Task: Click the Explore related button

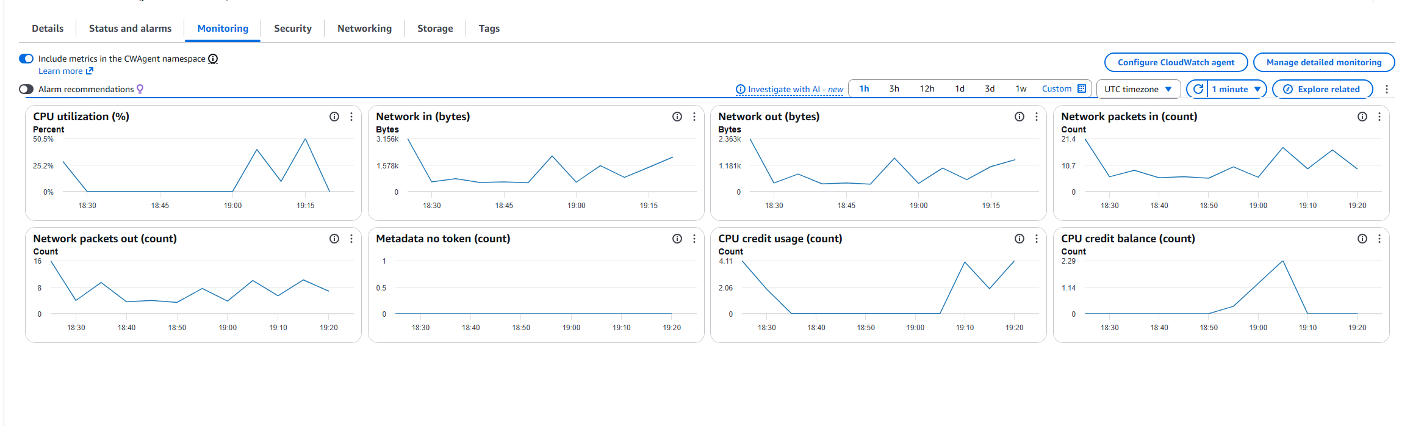Action: [1322, 89]
